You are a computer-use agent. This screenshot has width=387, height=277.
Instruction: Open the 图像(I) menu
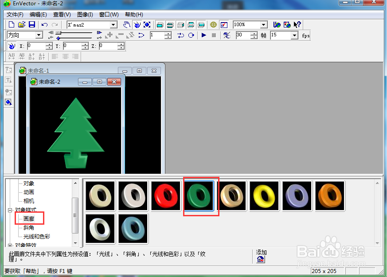[x=85, y=15]
